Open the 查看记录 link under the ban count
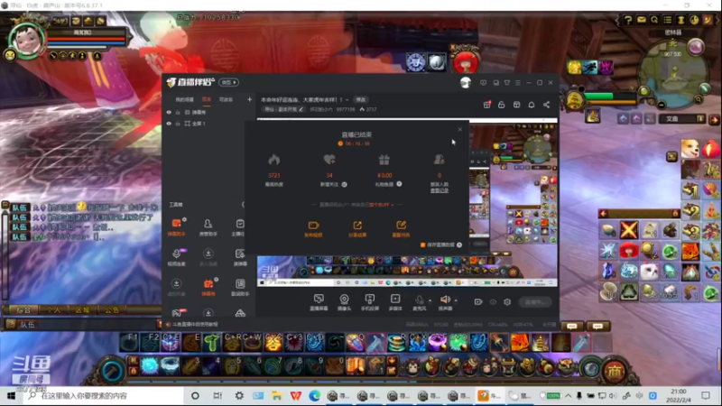 point(440,190)
